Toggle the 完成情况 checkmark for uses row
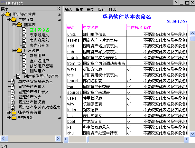Viewport: 195px width, 148px height. (x=129, y=98)
